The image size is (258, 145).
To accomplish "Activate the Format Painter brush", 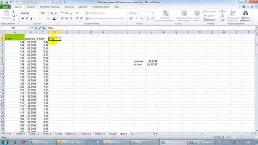I will tap(13, 20).
